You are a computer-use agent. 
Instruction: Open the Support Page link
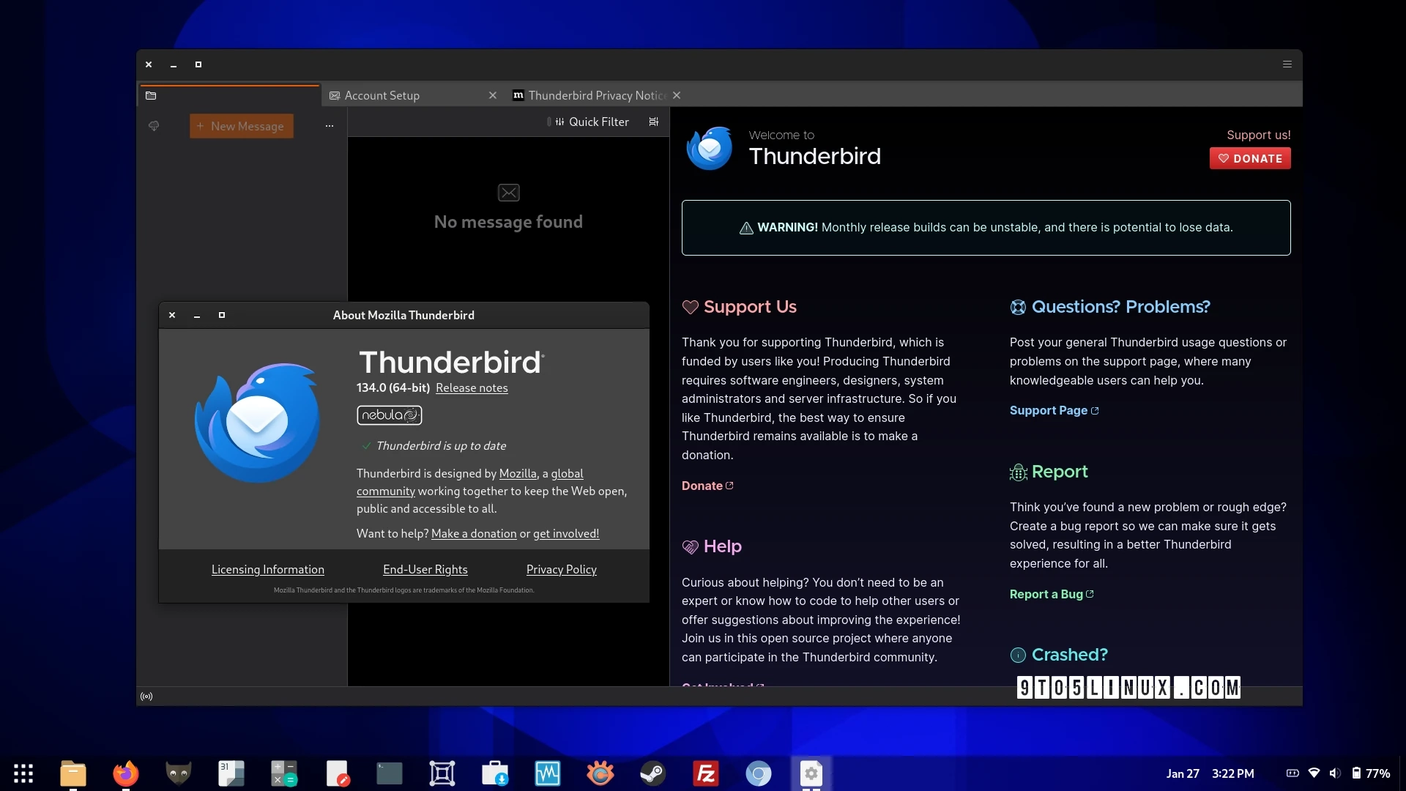pyautogui.click(x=1054, y=410)
